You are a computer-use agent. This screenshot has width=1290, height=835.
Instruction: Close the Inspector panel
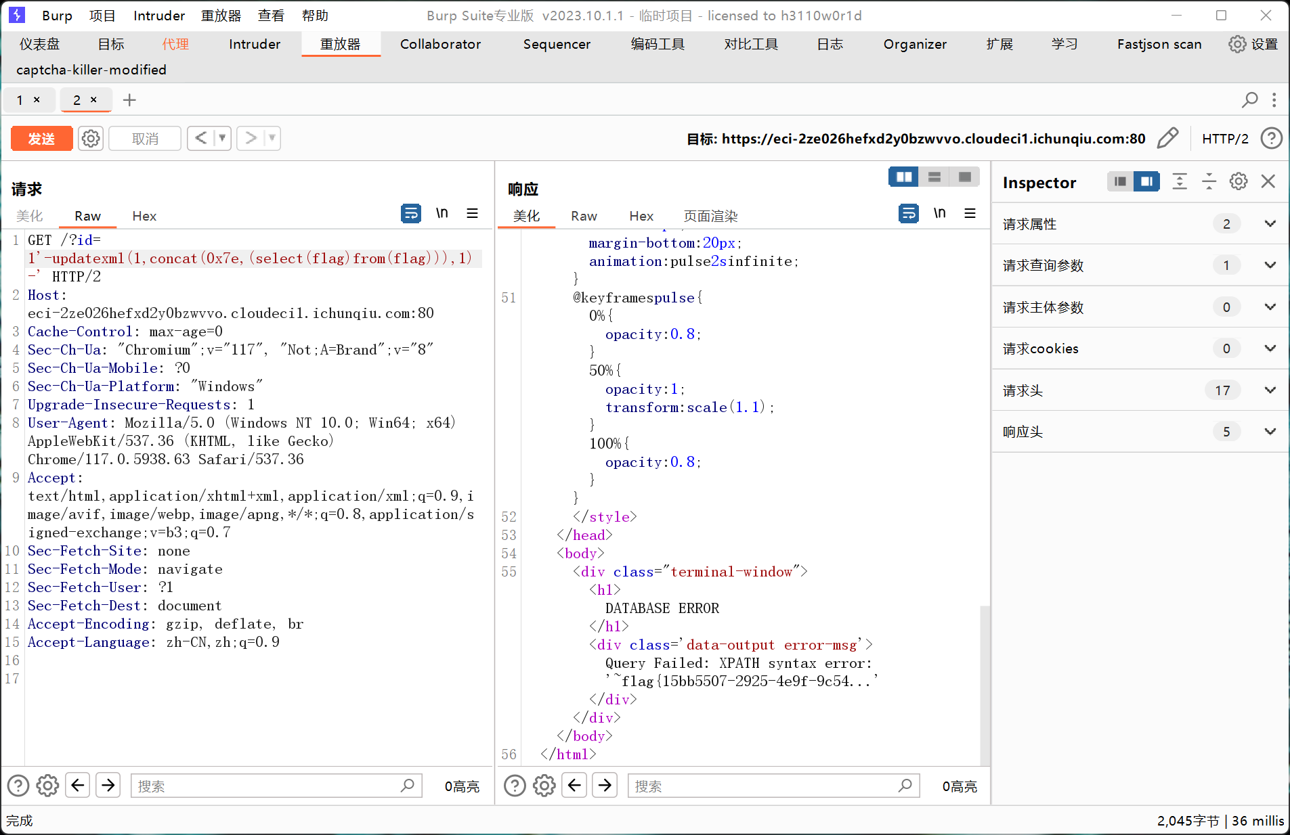coord(1268,181)
